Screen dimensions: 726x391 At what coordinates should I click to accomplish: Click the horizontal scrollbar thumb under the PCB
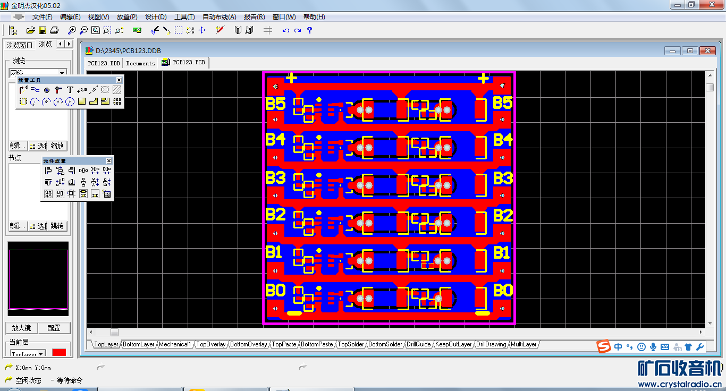click(x=114, y=332)
